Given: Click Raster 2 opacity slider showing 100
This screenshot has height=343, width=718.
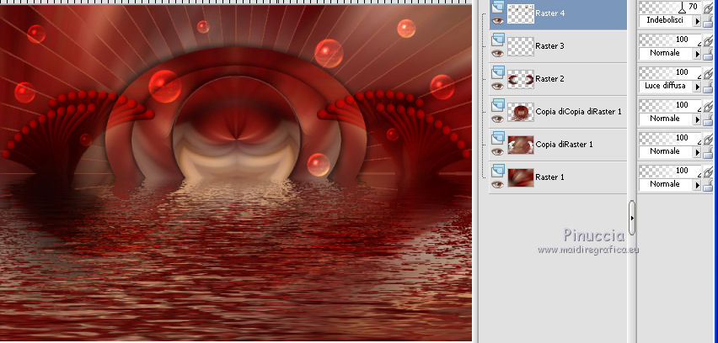Looking at the screenshot, I should click(x=670, y=72).
